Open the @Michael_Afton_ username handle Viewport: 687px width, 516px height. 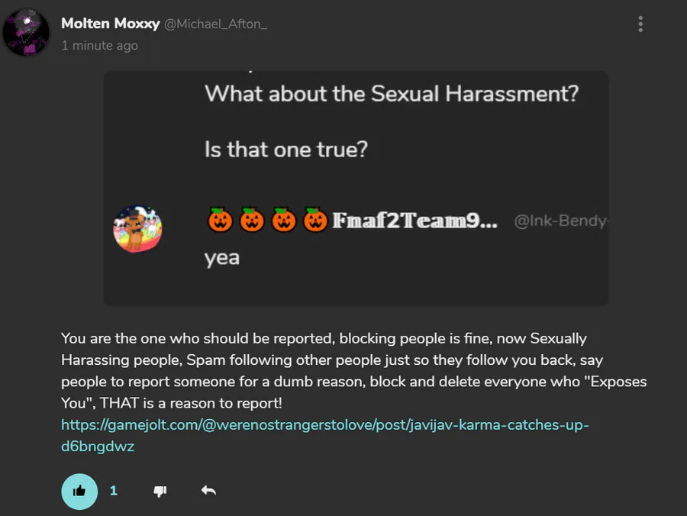pyautogui.click(x=216, y=24)
